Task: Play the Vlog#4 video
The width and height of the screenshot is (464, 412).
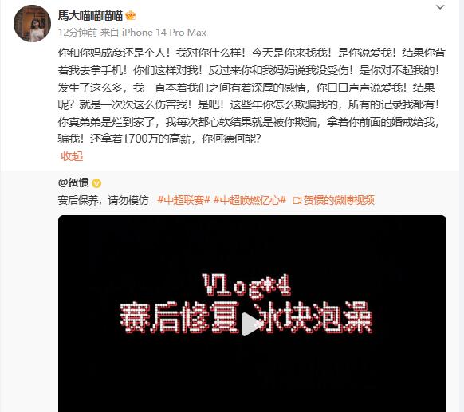Action: click(x=250, y=324)
